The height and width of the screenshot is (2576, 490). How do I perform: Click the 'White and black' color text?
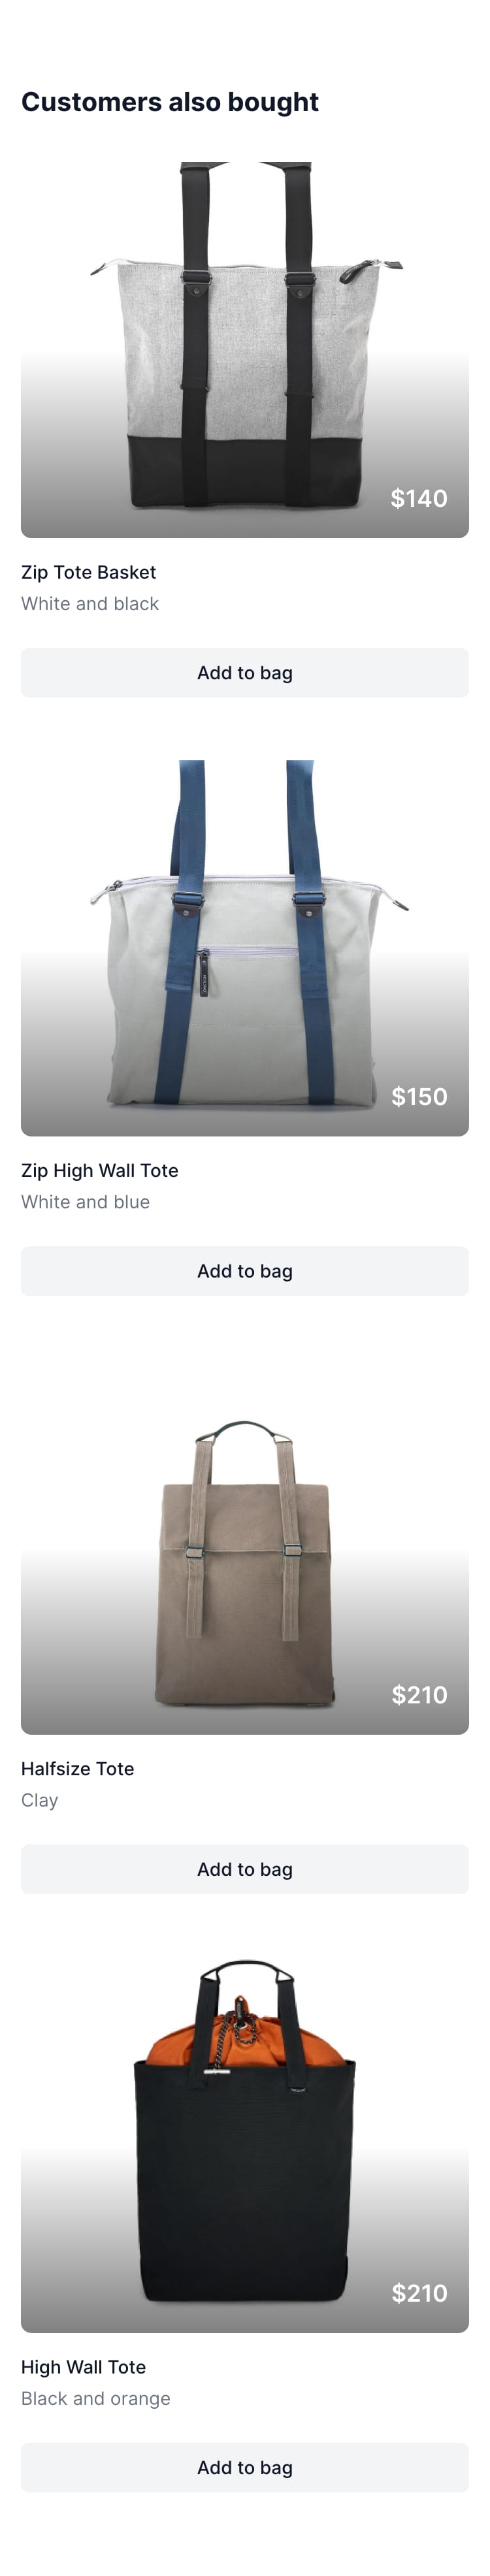tap(90, 603)
